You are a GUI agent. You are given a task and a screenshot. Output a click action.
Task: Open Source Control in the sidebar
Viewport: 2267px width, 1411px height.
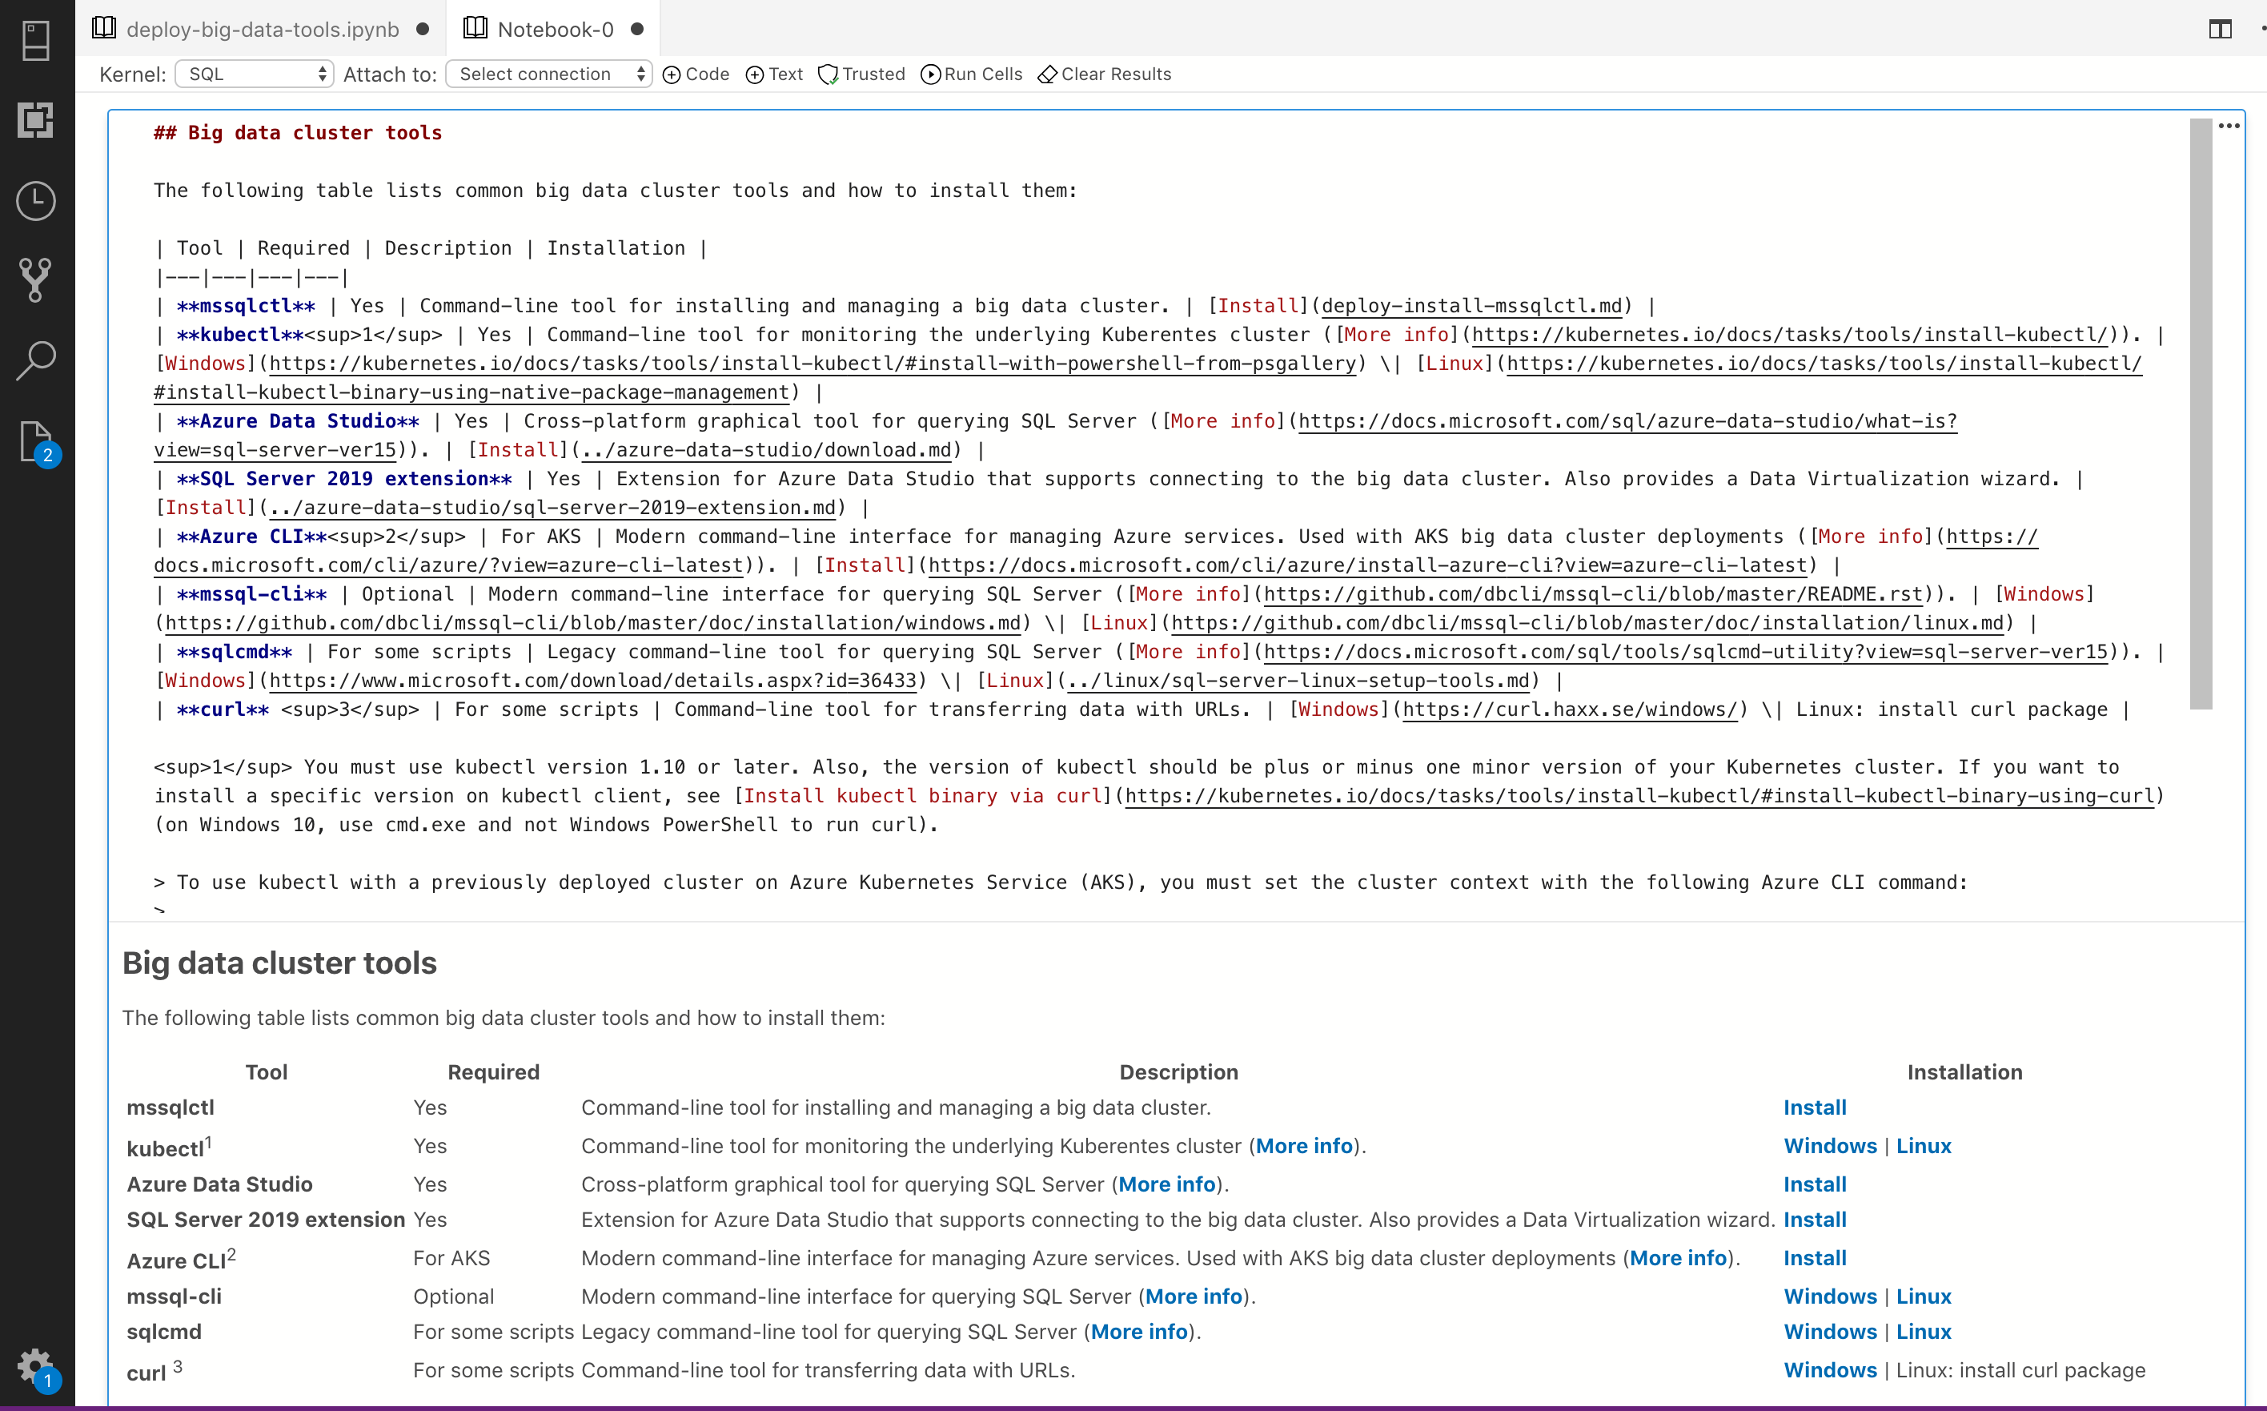(35, 280)
